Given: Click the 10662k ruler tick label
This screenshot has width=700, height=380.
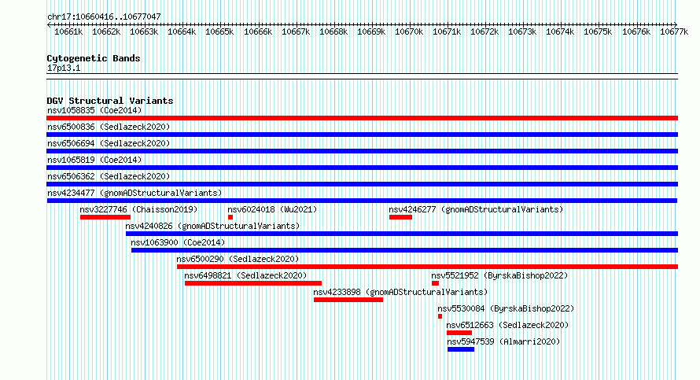Looking at the screenshot, I should tap(106, 31).
